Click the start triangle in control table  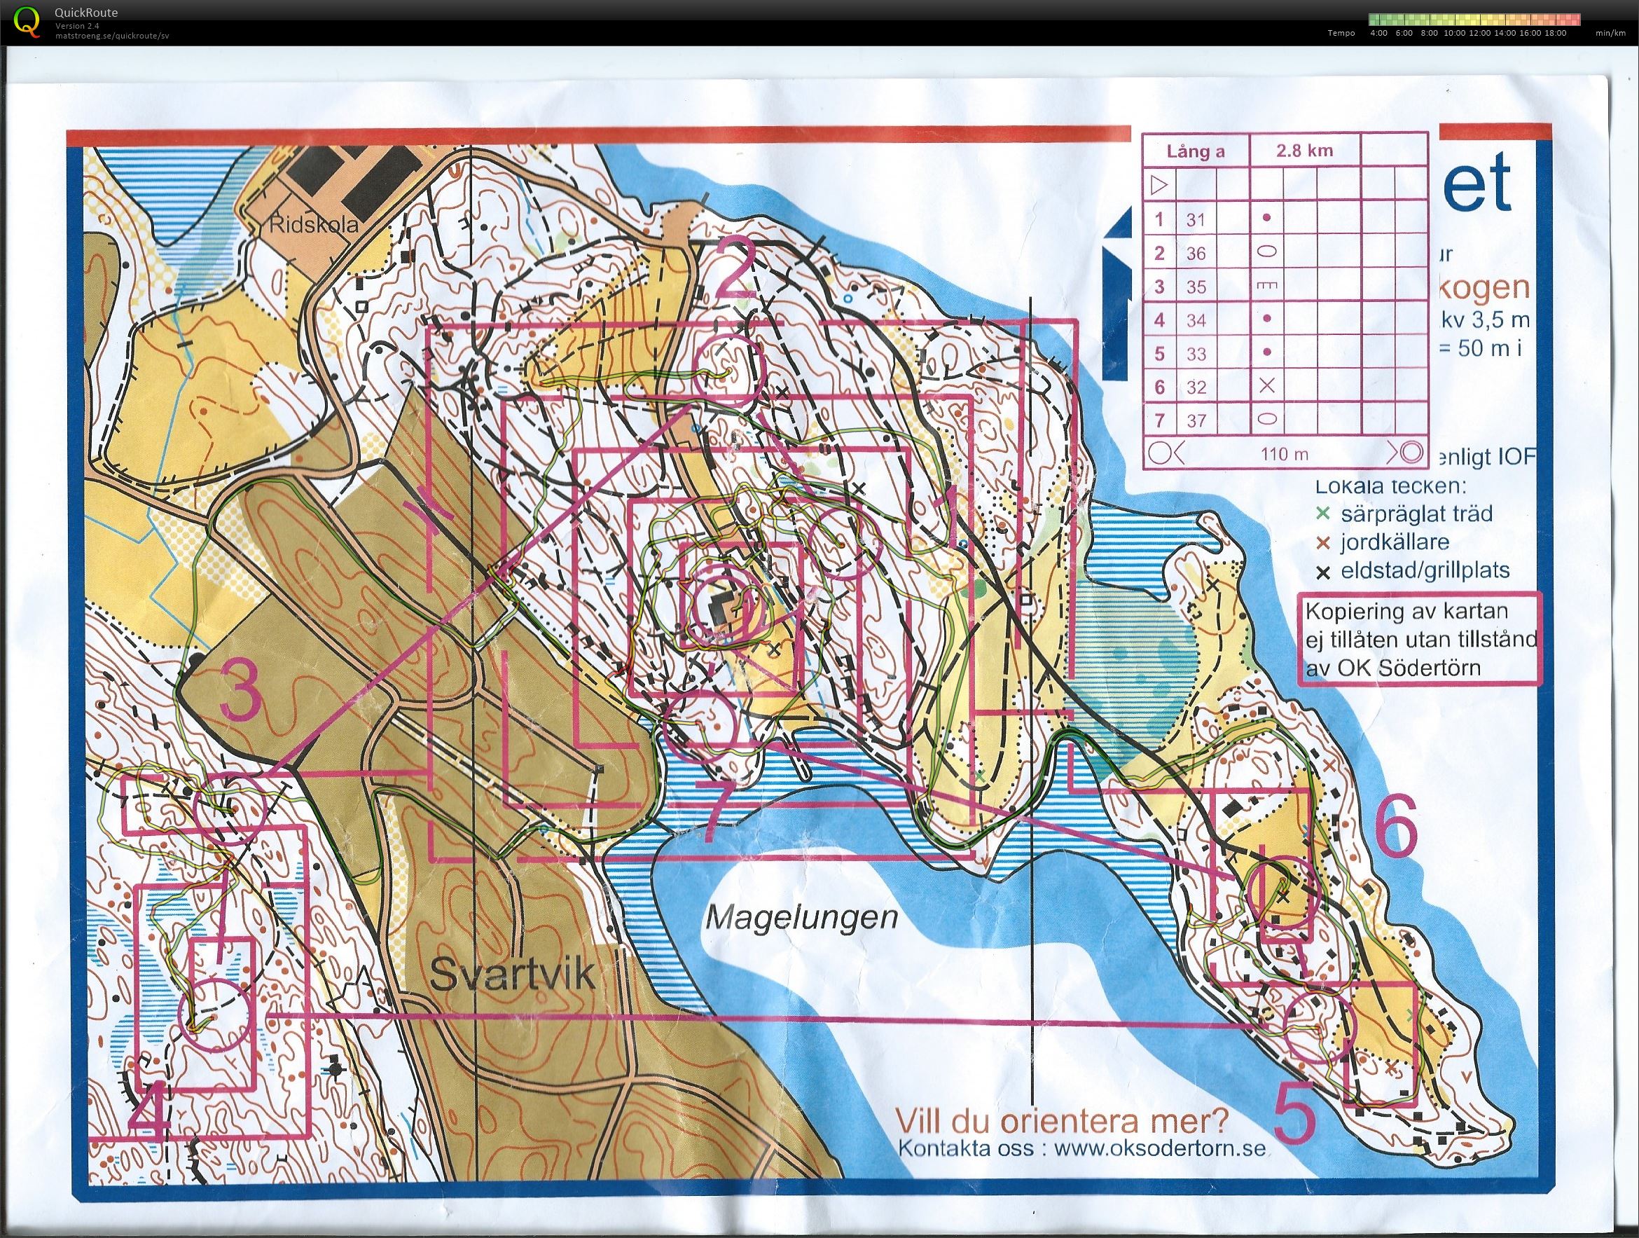tap(1159, 184)
